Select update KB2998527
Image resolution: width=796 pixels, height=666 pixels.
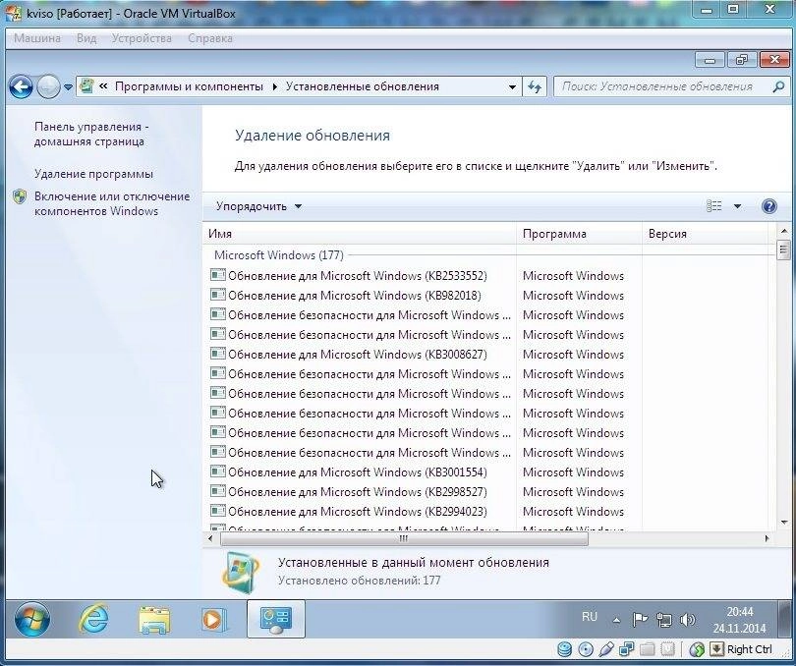point(358,492)
